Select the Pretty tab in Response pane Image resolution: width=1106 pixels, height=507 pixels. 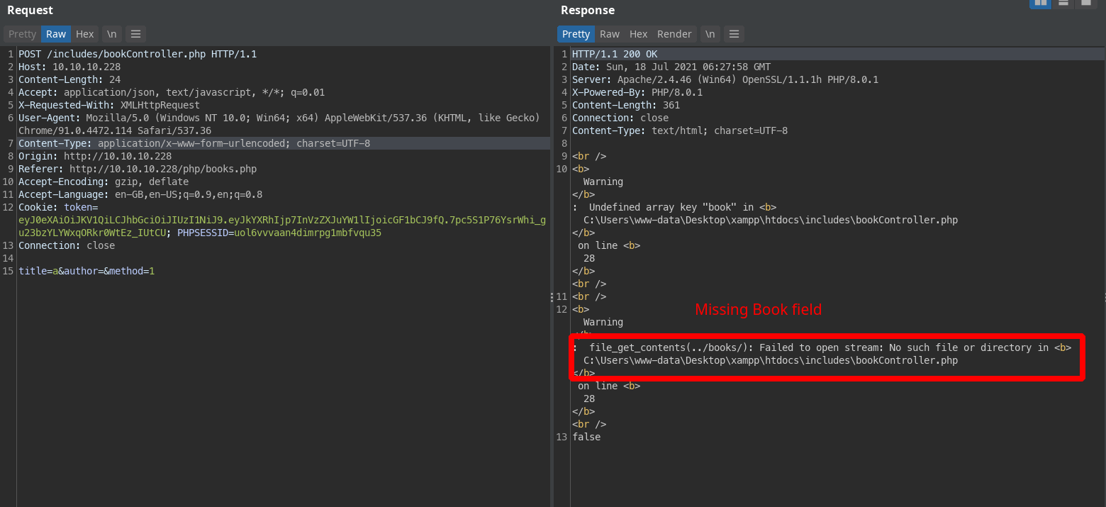pyautogui.click(x=576, y=34)
